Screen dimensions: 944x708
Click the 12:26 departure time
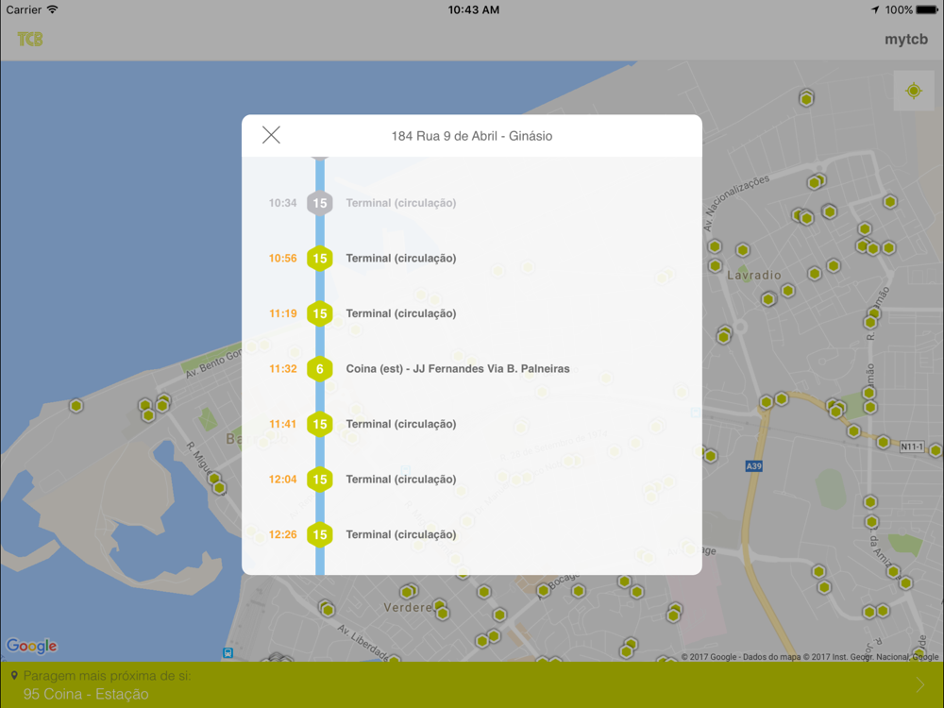[283, 534]
